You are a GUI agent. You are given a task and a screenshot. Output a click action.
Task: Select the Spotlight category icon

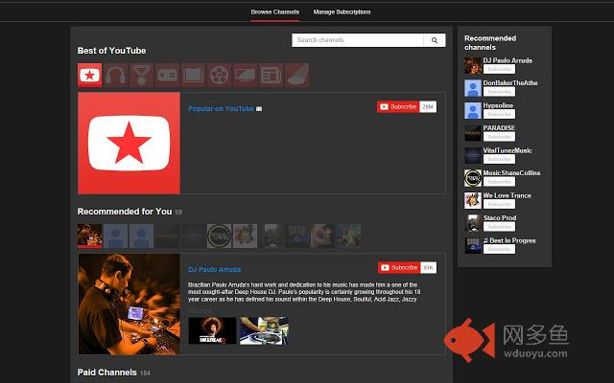pos(296,75)
